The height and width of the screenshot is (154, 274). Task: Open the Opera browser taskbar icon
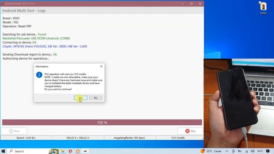tap(70, 151)
